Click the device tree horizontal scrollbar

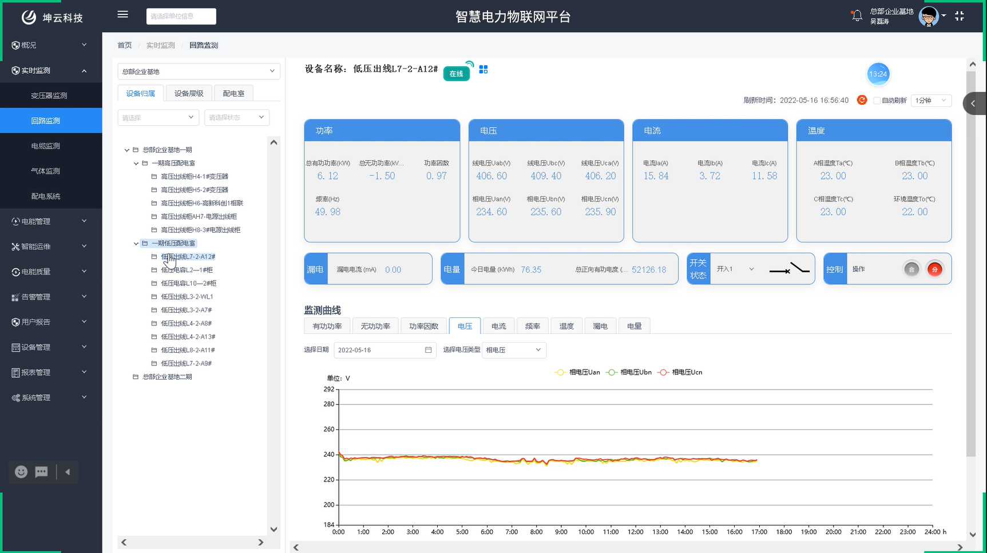192,542
